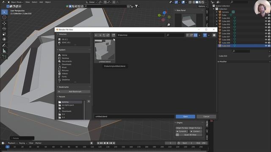Click the Open button in File View

click(185, 117)
